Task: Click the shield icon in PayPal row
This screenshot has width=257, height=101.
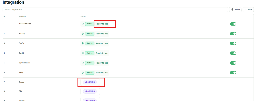Action: (83, 43)
